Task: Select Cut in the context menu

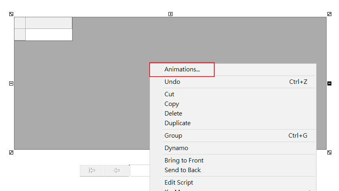Action: pos(233,94)
